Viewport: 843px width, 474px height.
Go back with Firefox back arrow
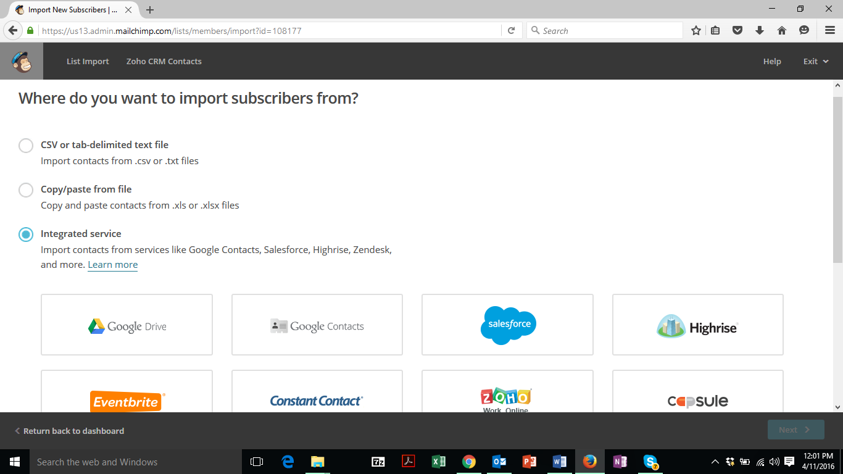[13, 30]
